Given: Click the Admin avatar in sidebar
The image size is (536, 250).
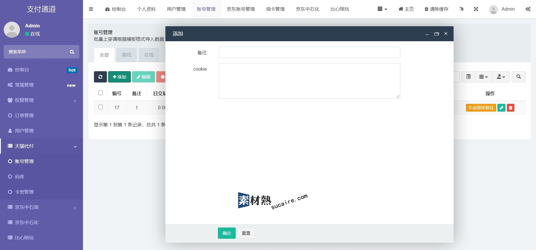Looking at the screenshot, I should click(x=12, y=30).
